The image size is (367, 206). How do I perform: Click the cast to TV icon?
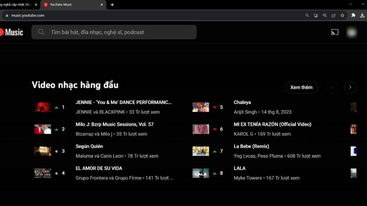334,32
